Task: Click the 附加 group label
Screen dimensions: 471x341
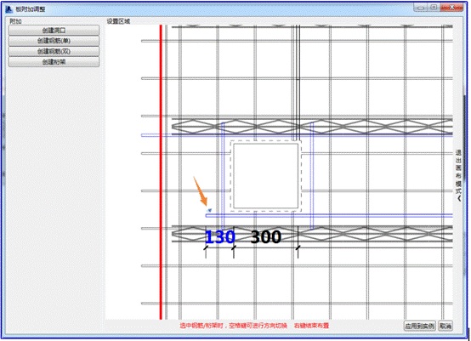Action: pos(15,21)
